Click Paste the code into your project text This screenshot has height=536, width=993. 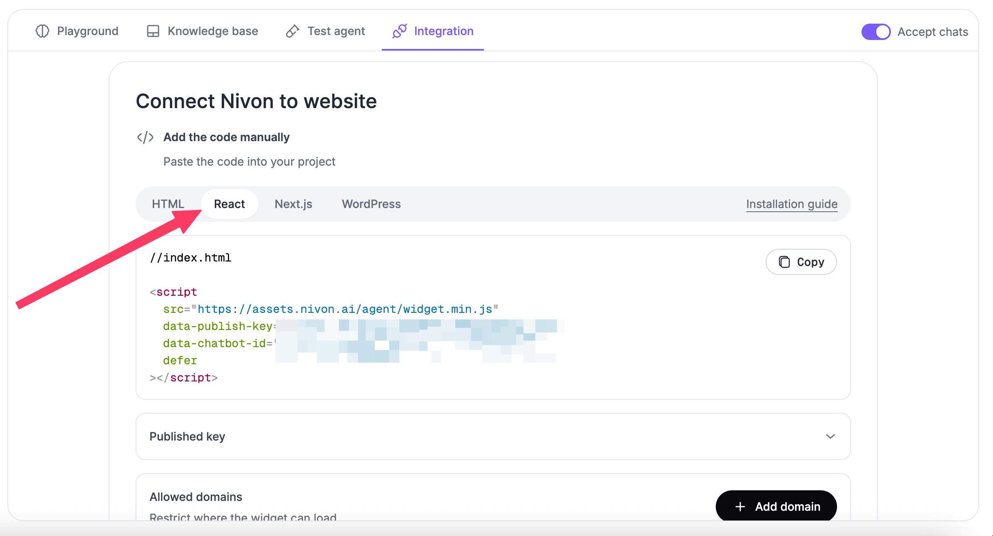click(x=249, y=162)
